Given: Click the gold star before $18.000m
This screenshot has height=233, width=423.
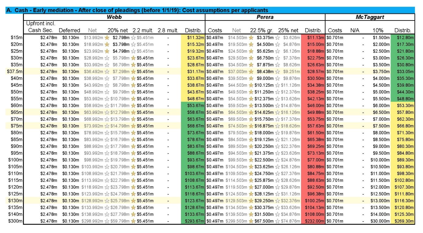Looking at the screenshot, I should point(251,133).
